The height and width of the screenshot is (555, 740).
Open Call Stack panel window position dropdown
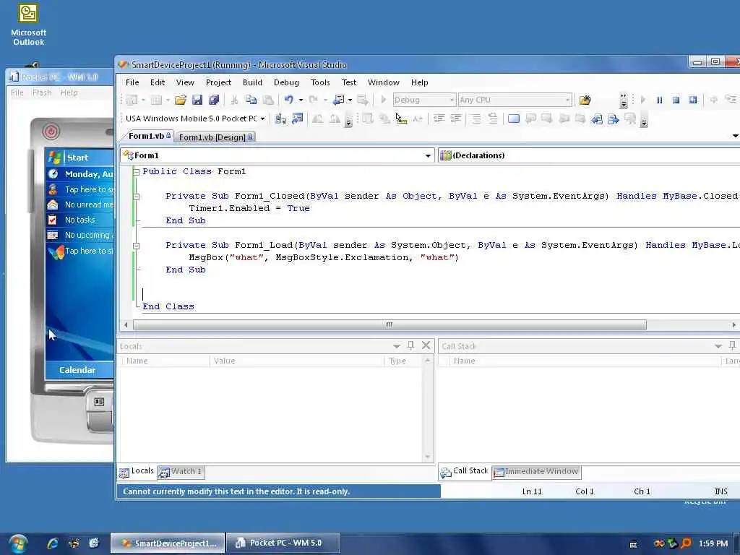tap(718, 346)
